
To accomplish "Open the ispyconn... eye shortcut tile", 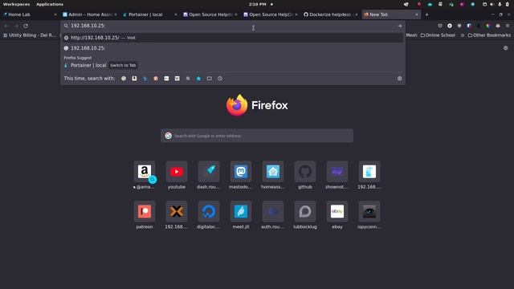I will coord(369,212).
